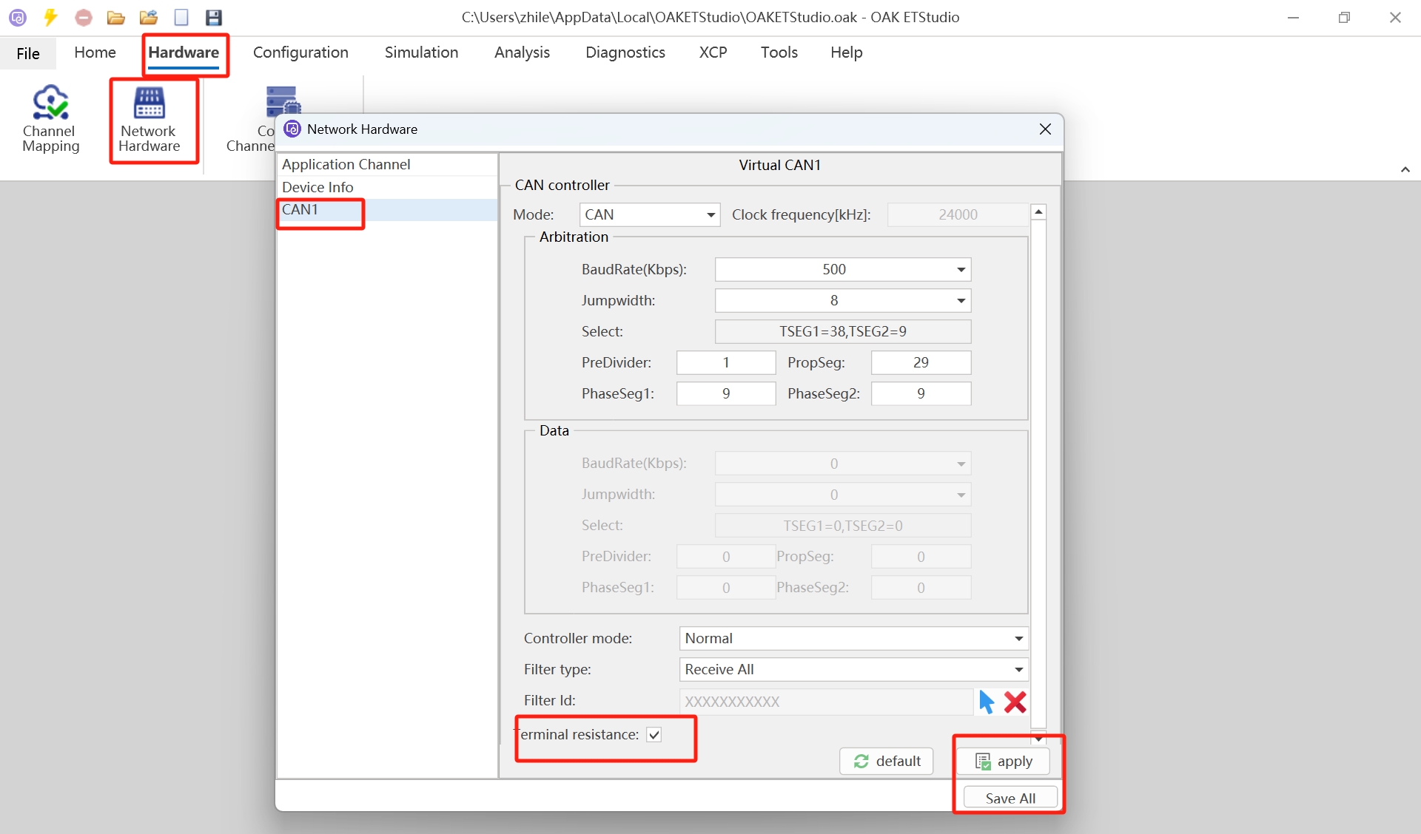Click the floppy disk save icon
Image resolution: width=1421 pixels, height=834 pixels.
(214, 17)
